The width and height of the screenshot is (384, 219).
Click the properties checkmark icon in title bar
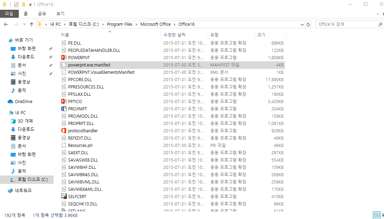(x=16, y=5)
